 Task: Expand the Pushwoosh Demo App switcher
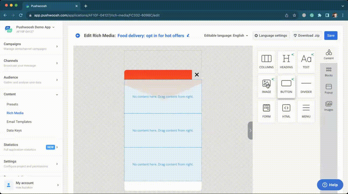35,27
